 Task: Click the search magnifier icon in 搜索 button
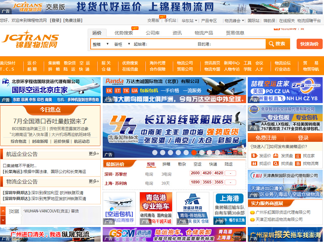pos(271,44)
